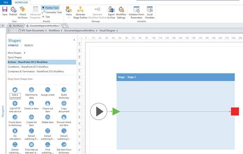The width and height of the screenshot is (243, 154).
Task: Run Check for Errors
Action: pos(23,12)
